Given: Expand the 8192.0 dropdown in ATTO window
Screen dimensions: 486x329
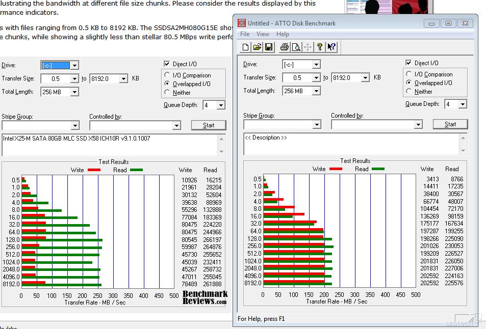Looking at the screenshot, I should click(366, 77).
